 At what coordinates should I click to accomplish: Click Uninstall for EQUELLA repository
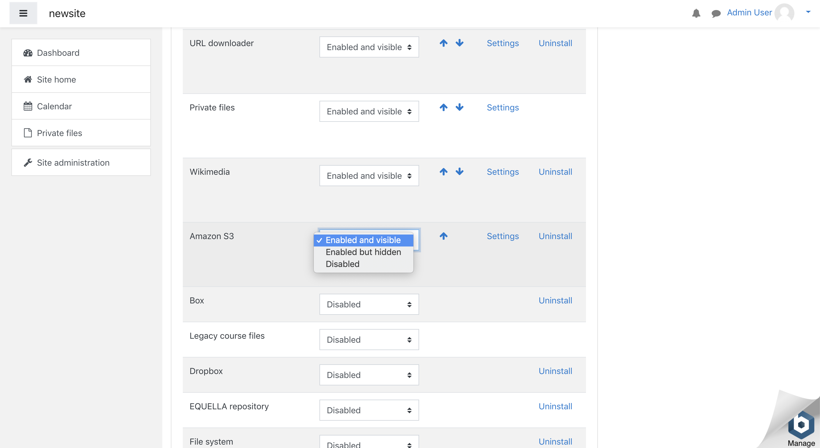point(555,406)
